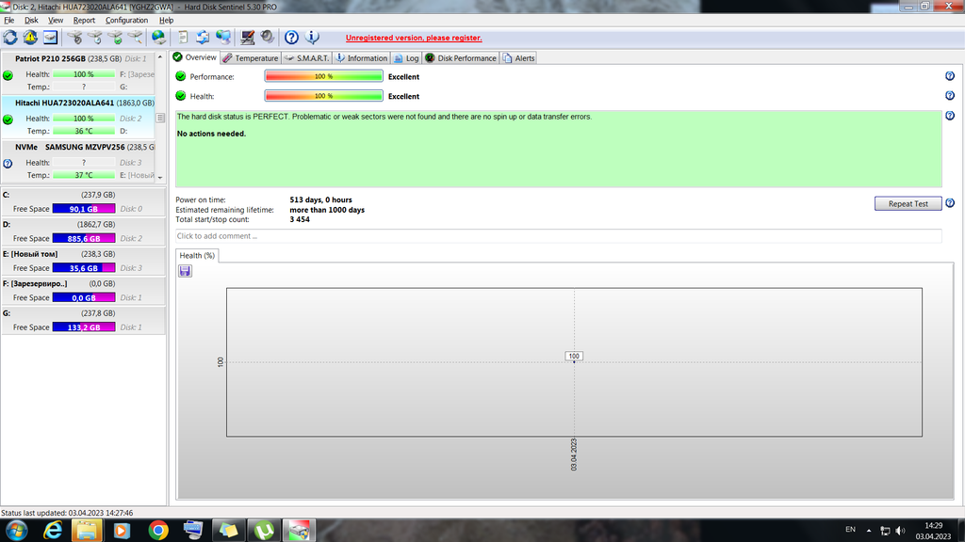The width and height of the screenshot is (965, 542).
Task: Click the C: drive free space bar
Action: pyautogui.click(x=84, y=209)
